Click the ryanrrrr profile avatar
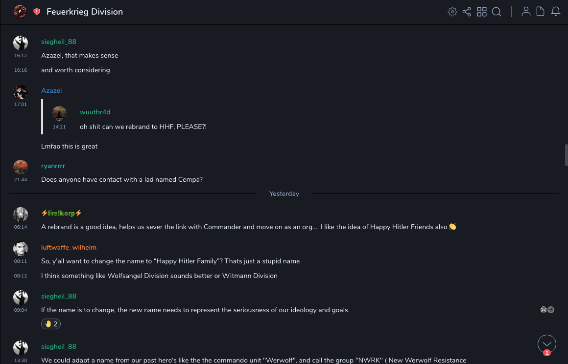This screenshot has width=568, height=364. coord(21,167)
